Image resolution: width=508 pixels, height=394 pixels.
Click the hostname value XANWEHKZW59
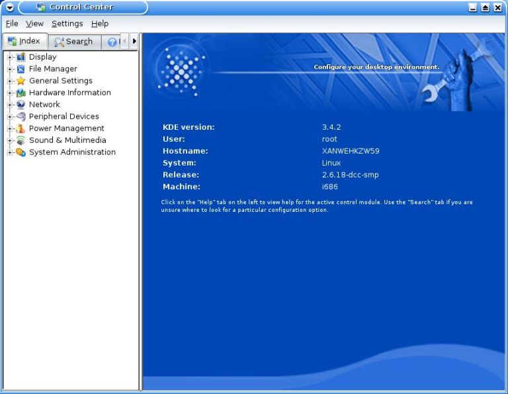point(351,151)
